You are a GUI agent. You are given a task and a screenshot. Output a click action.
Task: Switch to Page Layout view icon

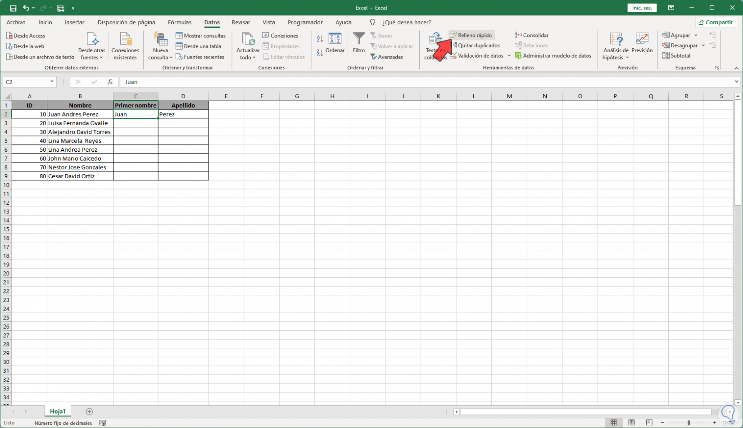pos(631,423)
